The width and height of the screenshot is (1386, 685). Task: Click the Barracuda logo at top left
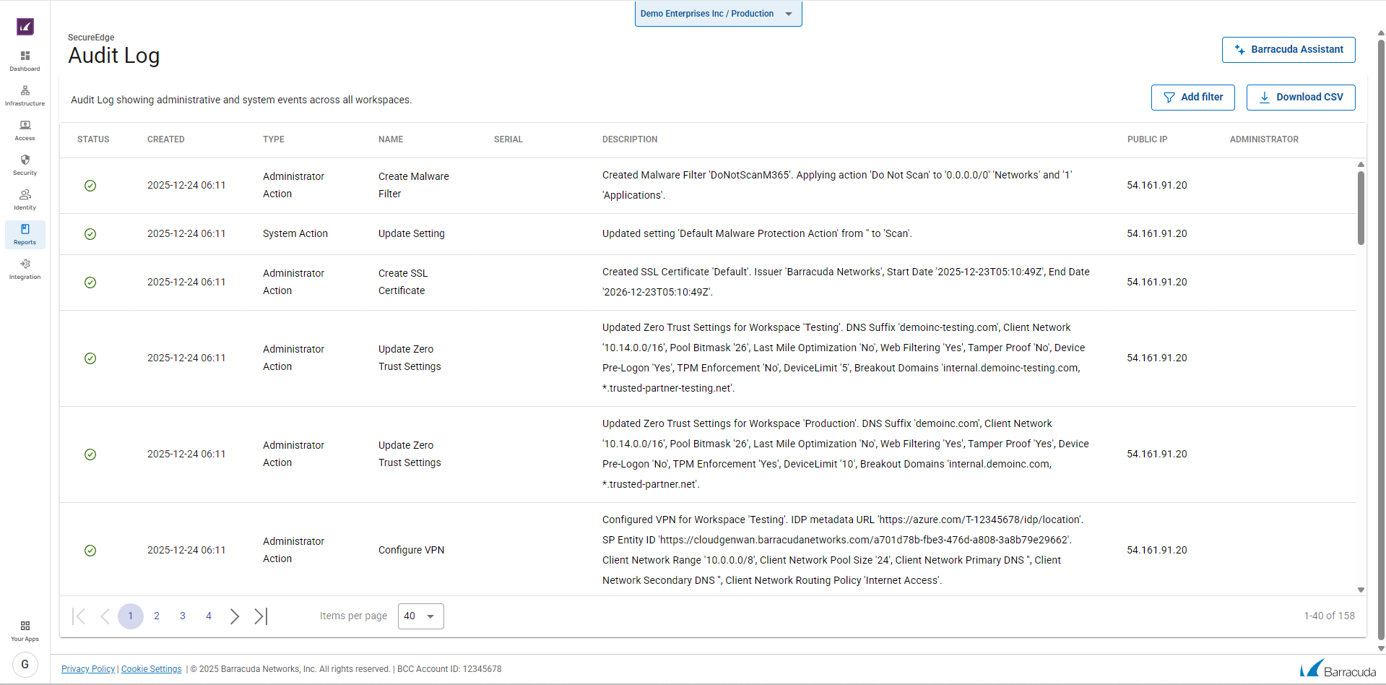coord(25,27)
